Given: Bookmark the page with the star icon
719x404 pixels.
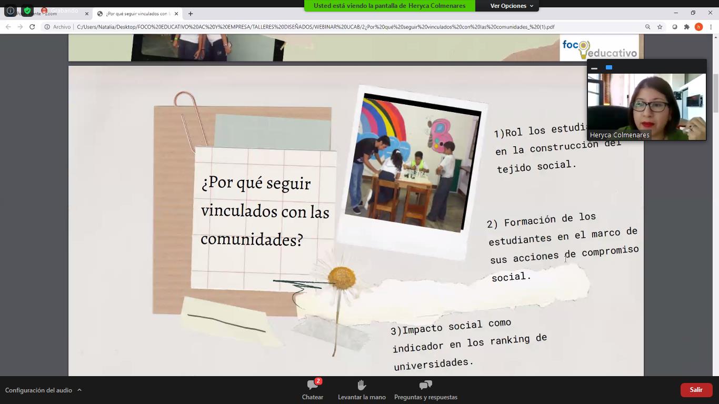Looking at the screenshot, I should [x=660, y=27].
